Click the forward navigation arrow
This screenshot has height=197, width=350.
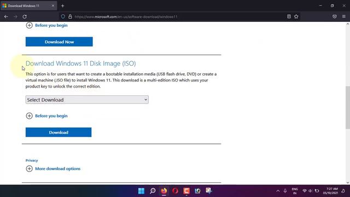[x=15, y=16]
